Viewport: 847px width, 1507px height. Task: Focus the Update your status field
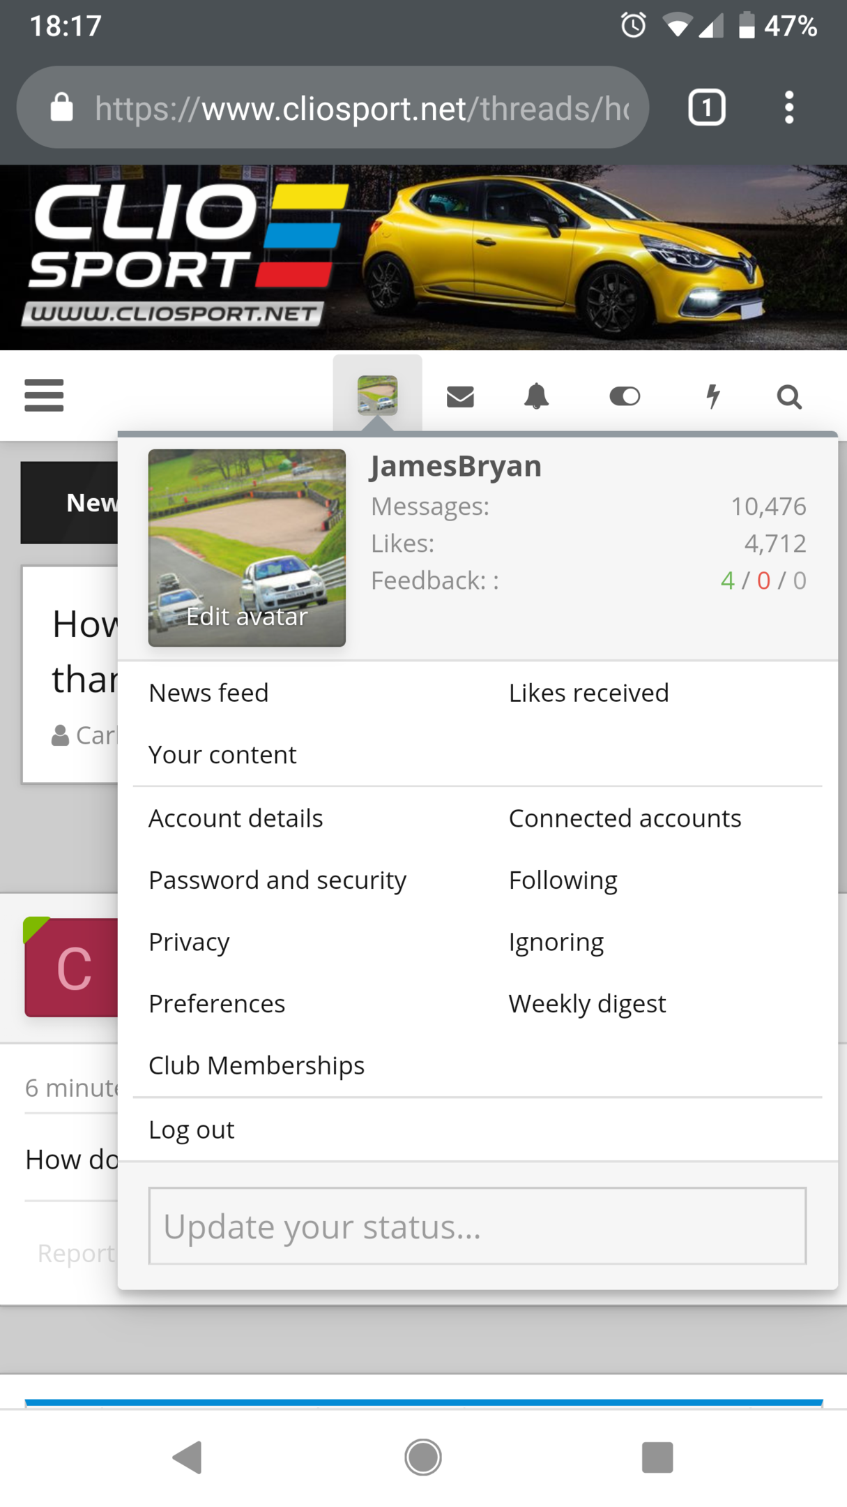(478, 1226)
